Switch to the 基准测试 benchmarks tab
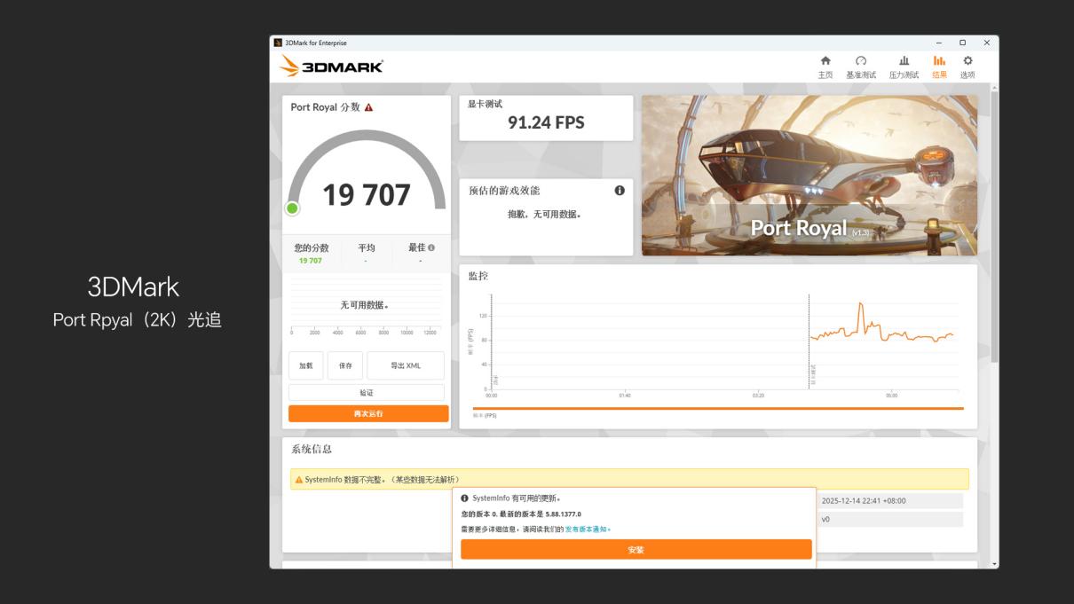This screenshot has width=1074, height=604. [x=860, y=66]
